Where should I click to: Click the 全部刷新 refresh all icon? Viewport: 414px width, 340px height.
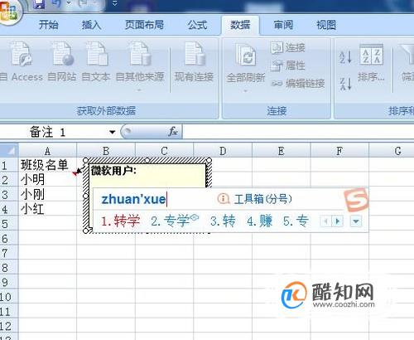click(x=245, y=66)
